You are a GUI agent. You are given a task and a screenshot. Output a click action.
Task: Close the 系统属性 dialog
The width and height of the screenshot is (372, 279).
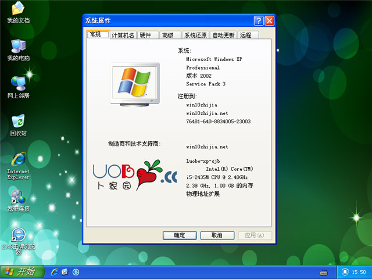(270, 21)
